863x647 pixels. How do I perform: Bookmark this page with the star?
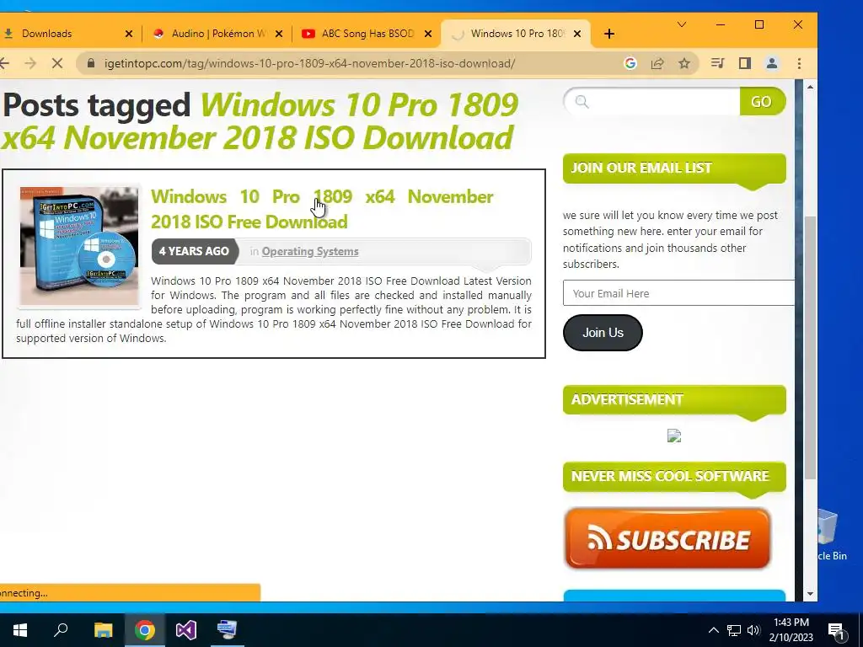click(x=684, y=63)
